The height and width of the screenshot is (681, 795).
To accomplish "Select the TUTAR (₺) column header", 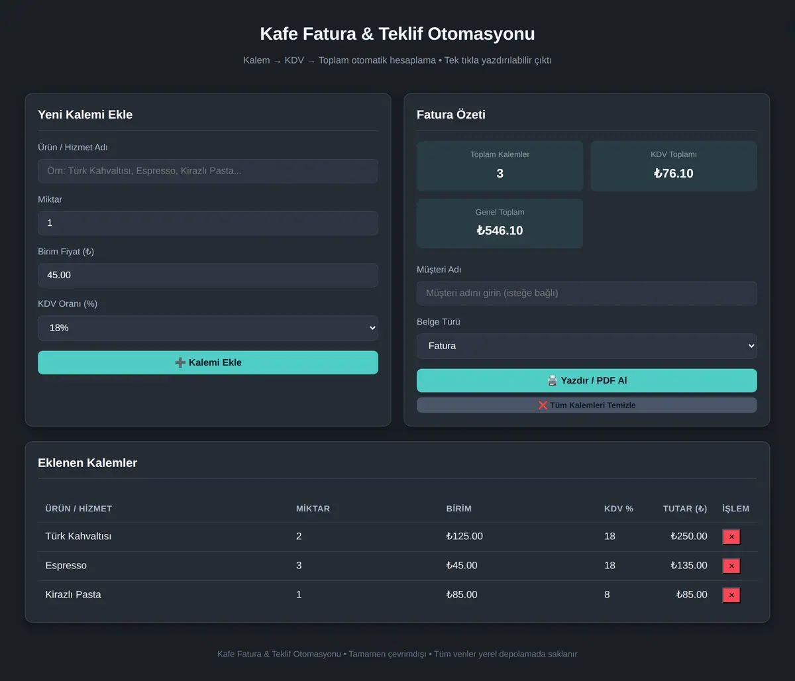I will click(685, 509).
